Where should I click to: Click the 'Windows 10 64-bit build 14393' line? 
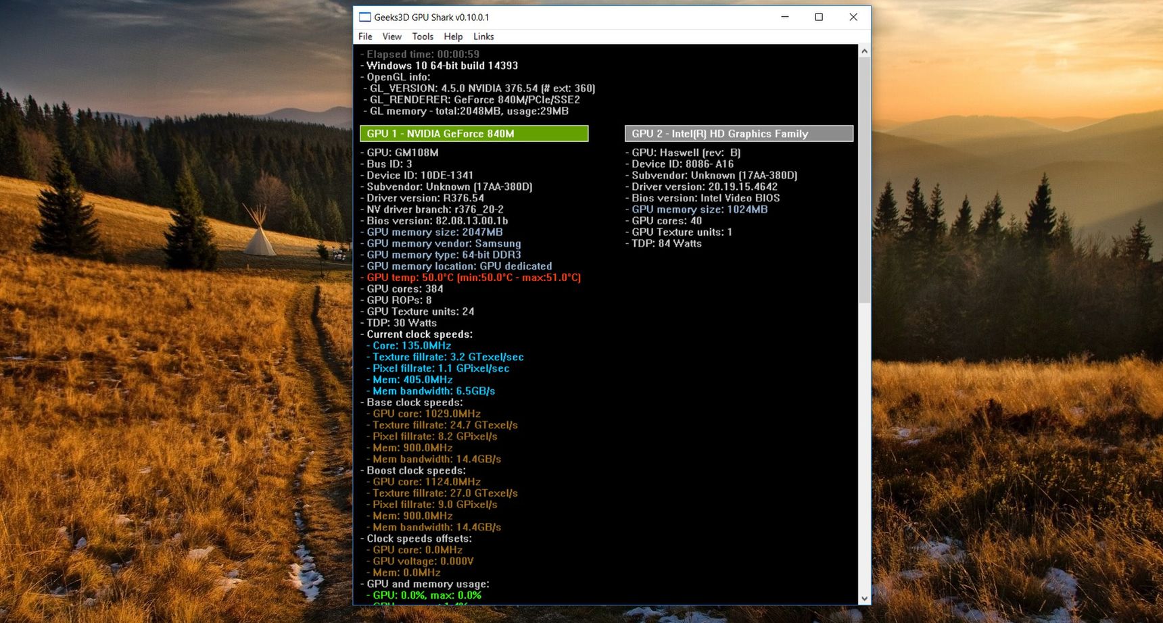439,66
